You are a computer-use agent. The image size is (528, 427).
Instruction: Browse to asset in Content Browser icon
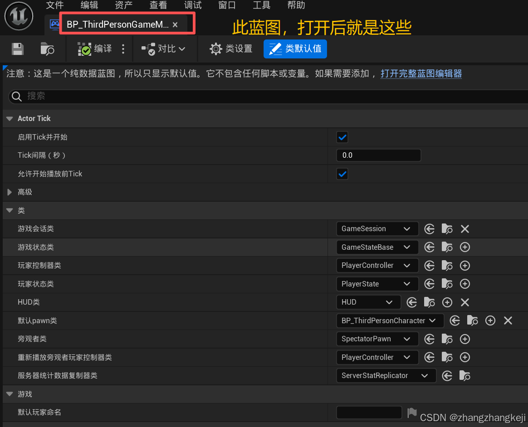(x=47, y=49)
